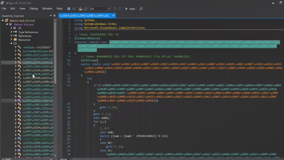
Task: Close the Assembly Explorer panel
Action: point(55,16)
